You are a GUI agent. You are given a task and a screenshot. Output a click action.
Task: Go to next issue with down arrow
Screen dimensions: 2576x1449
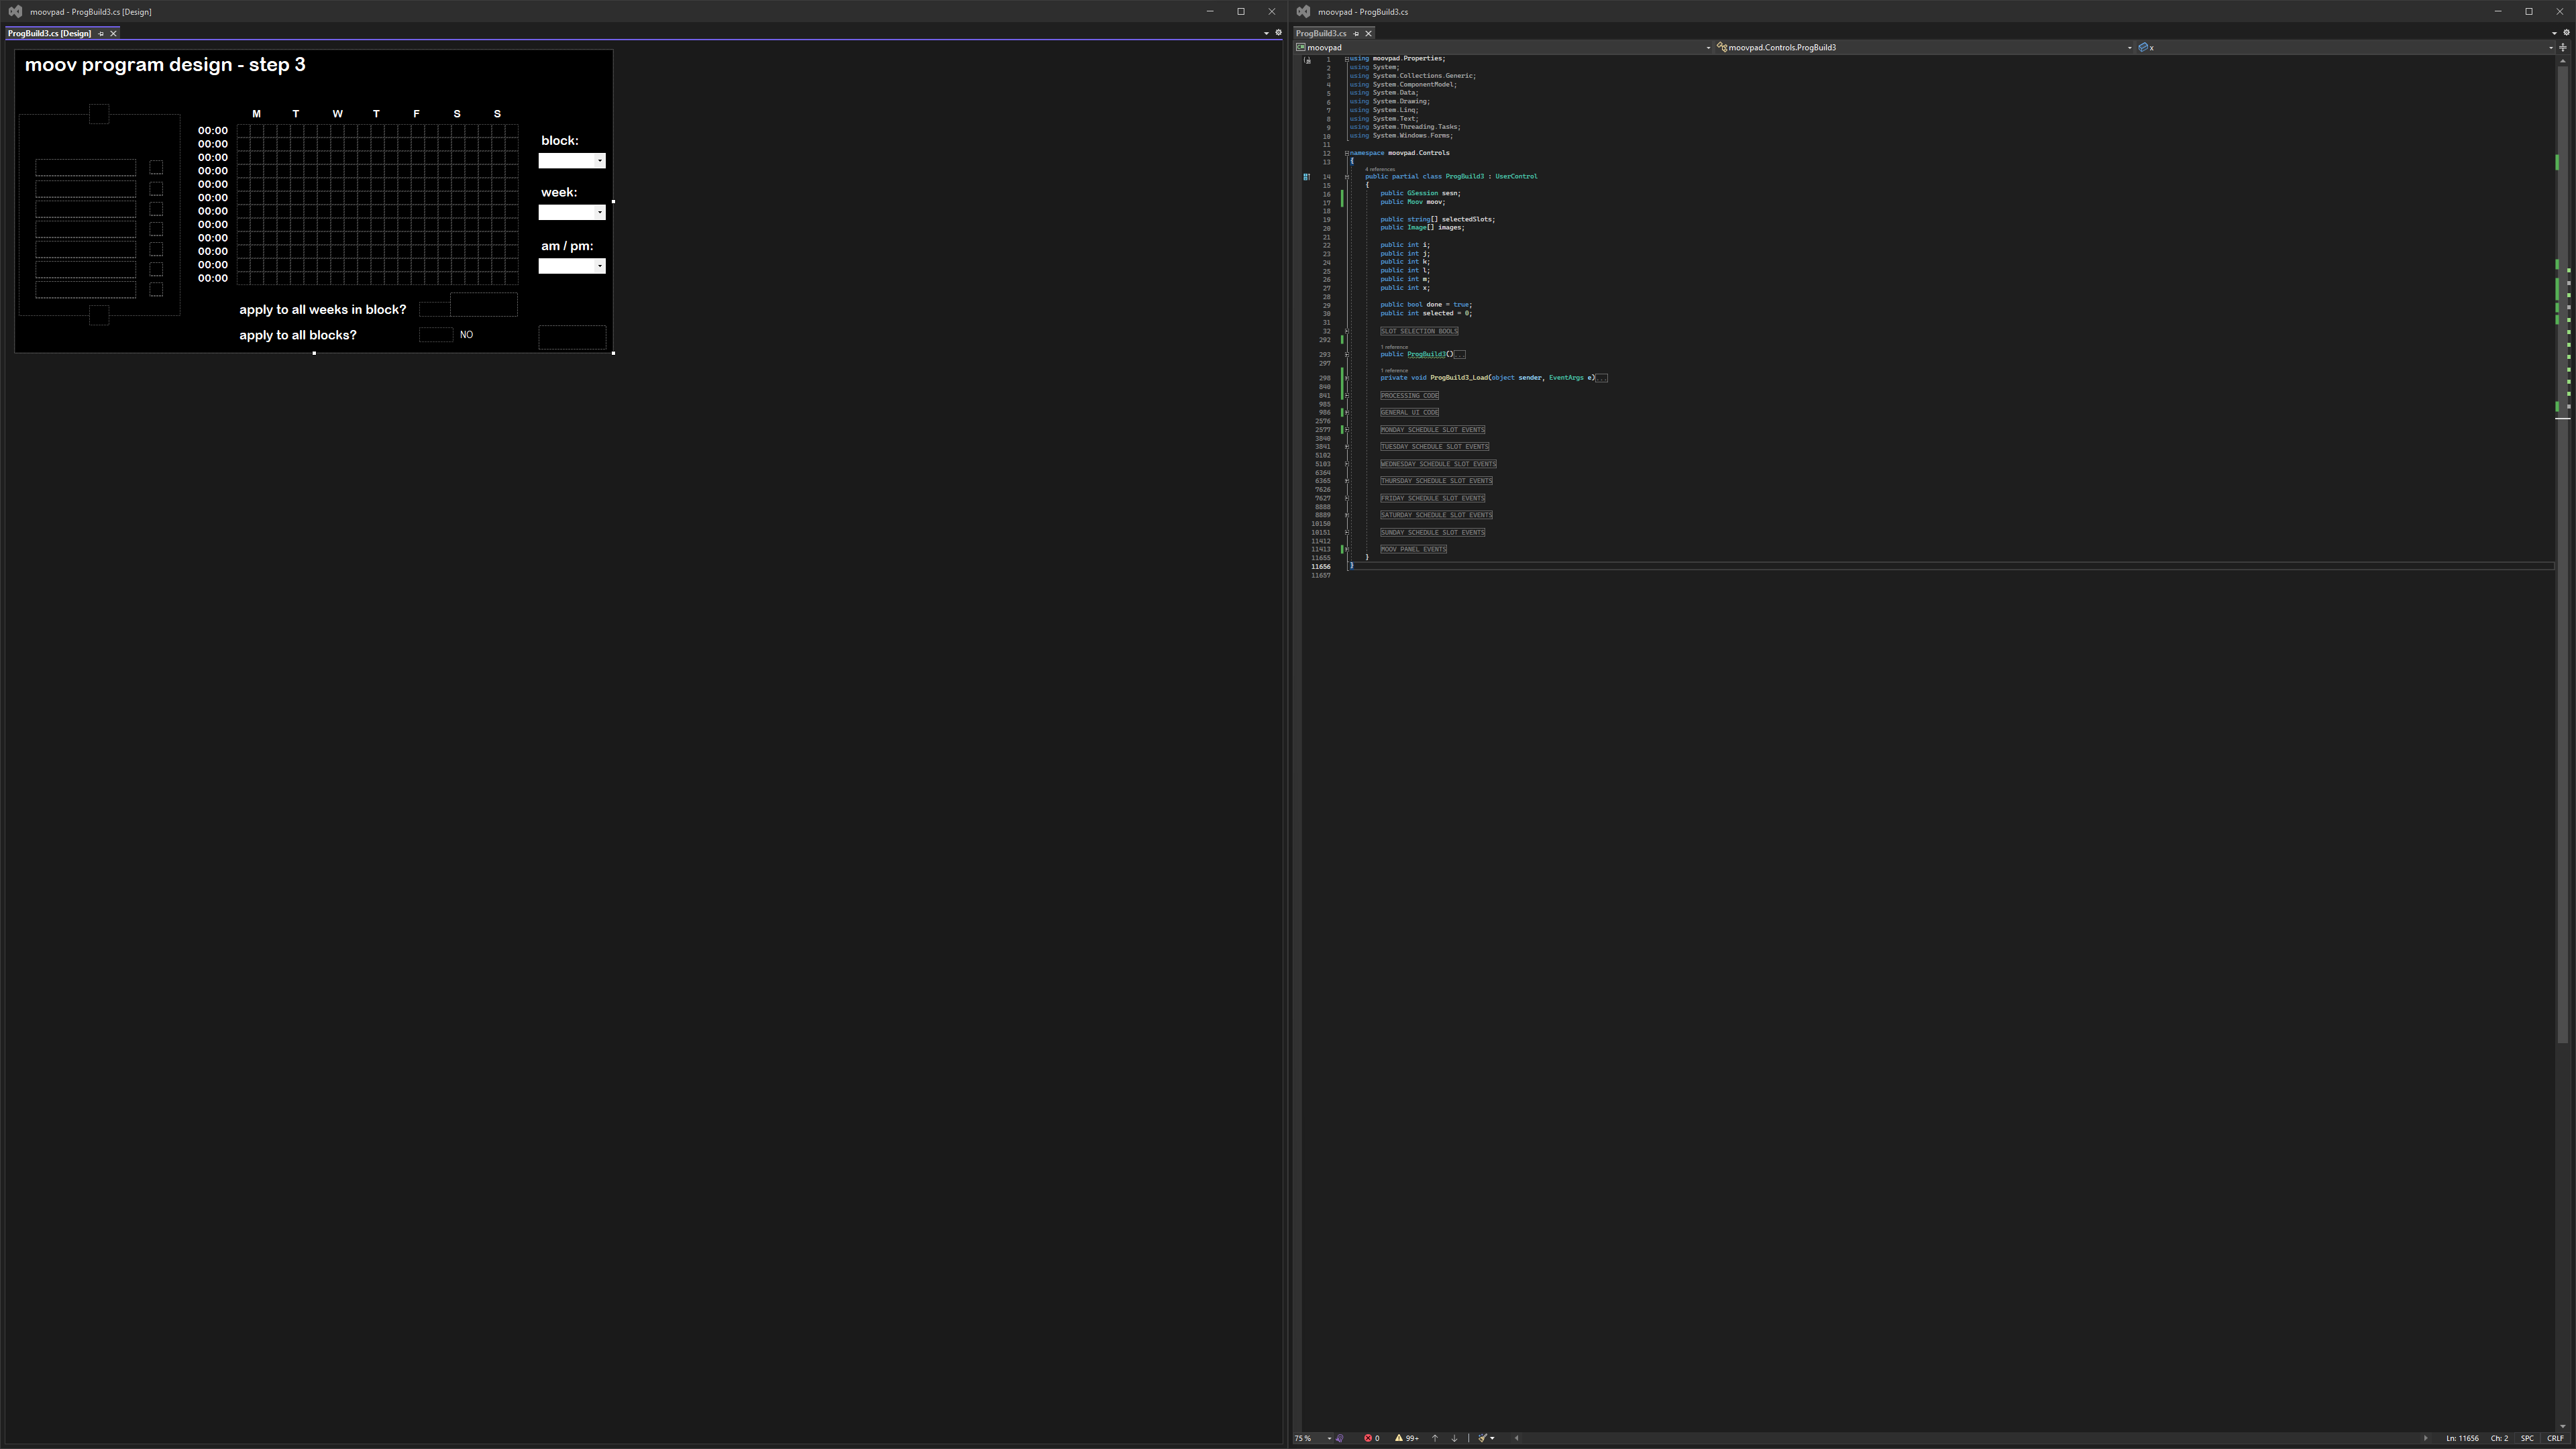[1454, 1438]
